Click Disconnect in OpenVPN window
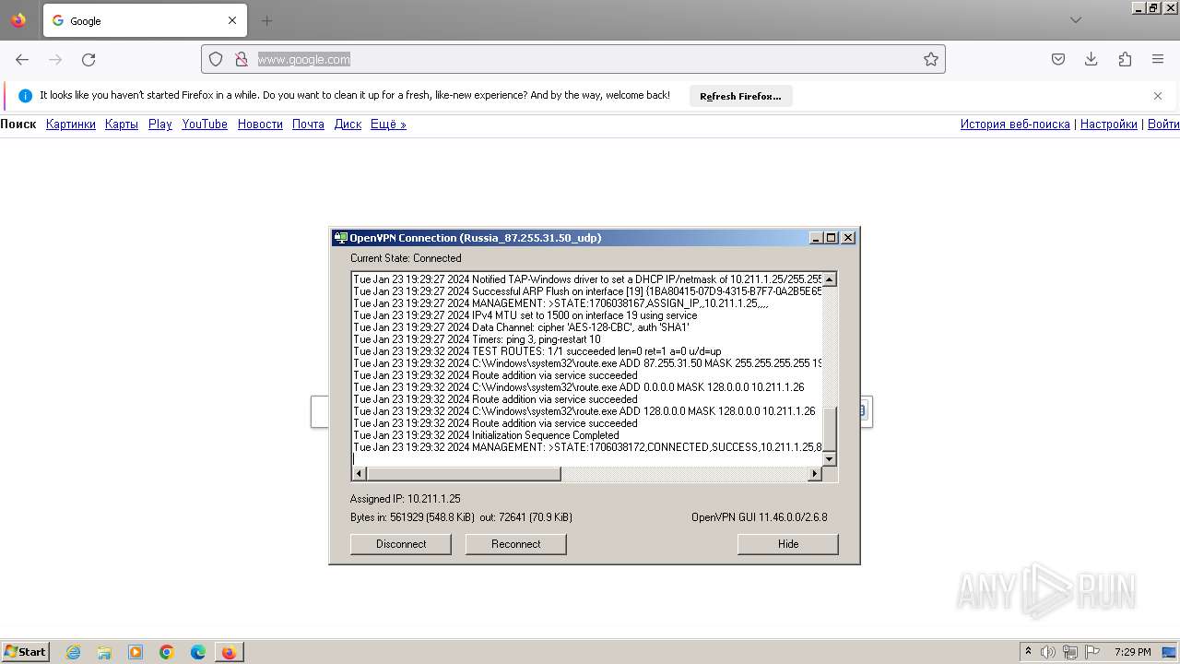 pos(401,544)
